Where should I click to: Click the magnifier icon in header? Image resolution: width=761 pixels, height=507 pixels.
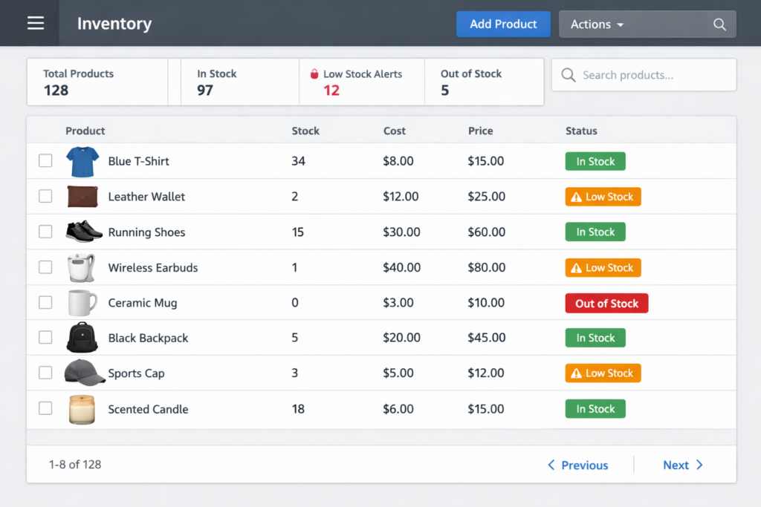[x=719, y=24]
